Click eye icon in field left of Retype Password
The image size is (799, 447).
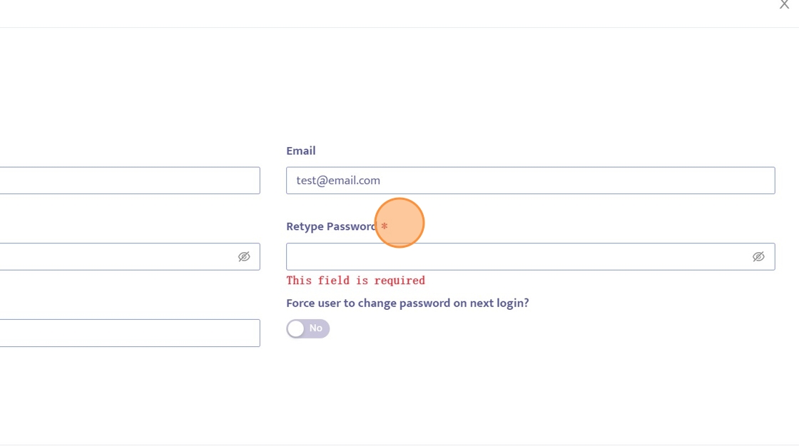(x=244, y=257)
